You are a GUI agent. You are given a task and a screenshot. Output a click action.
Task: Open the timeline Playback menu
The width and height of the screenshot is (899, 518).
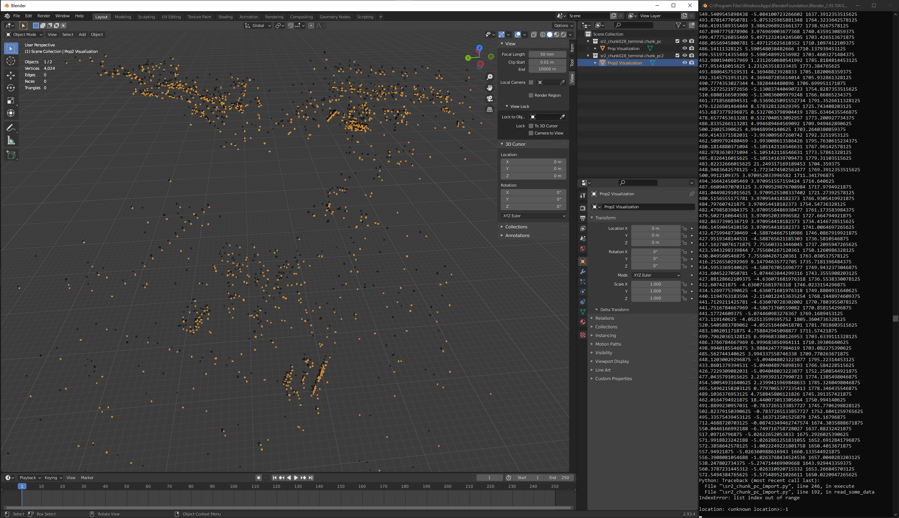[30, 478]
